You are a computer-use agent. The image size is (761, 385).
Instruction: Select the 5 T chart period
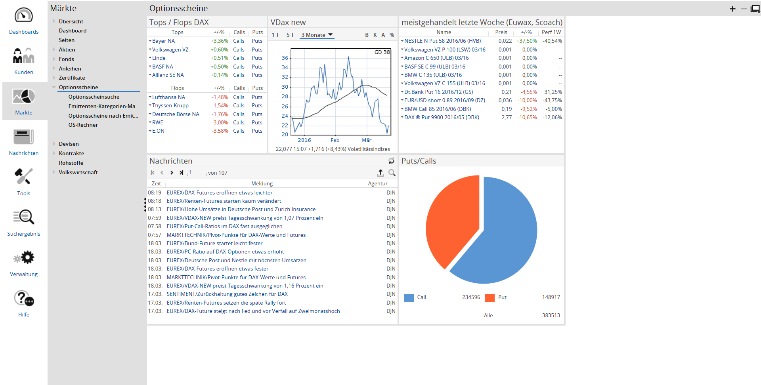[x=290, y=35]
